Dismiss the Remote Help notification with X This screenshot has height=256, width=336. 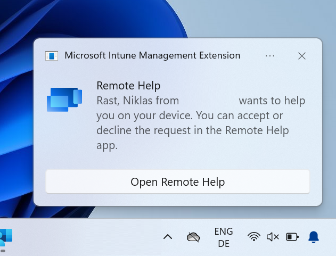click(301, 56)
